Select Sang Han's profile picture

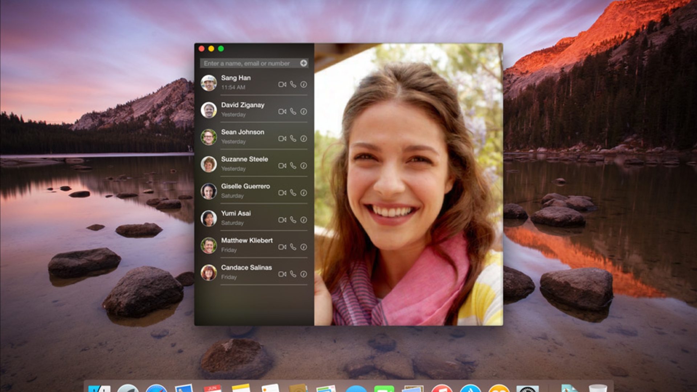coord(209,83)
